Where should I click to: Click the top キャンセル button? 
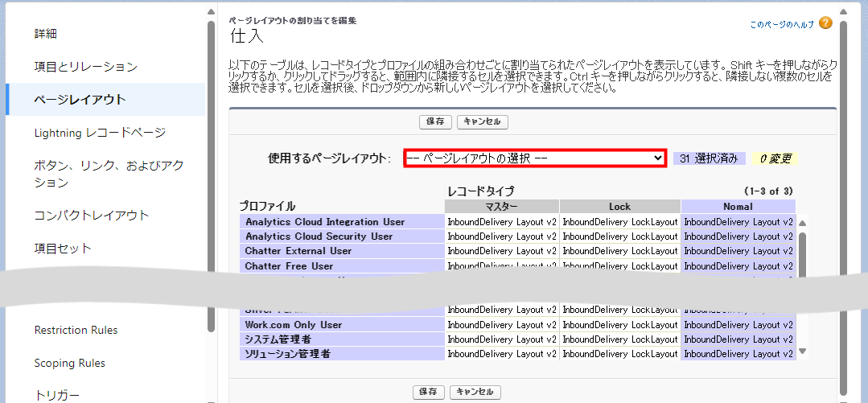click(483, 121)
